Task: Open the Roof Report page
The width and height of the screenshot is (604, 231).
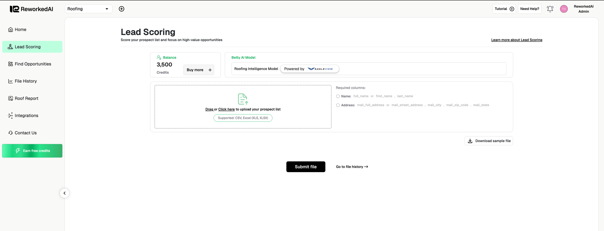Action: [x=26, y=98]
